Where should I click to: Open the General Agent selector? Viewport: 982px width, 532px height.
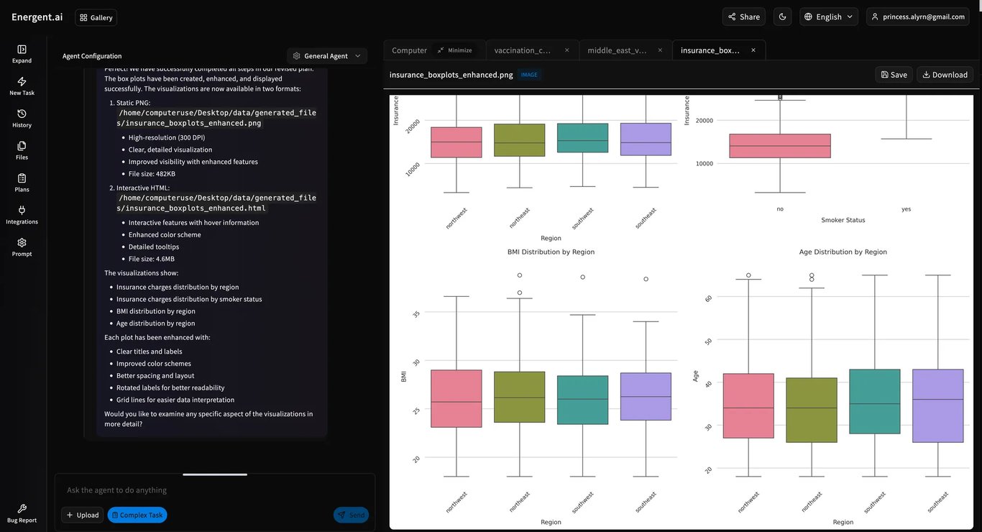point(326,55)
